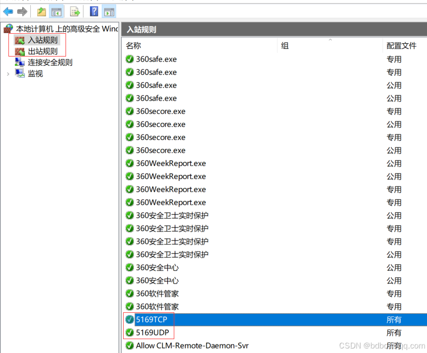Go back with the blue left arrow
The width and height of the screenshot is (427, 353).
point(8,12)
